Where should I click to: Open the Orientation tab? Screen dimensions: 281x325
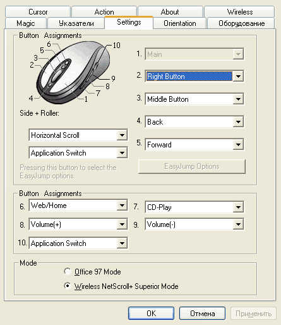[x=180, y=23]
